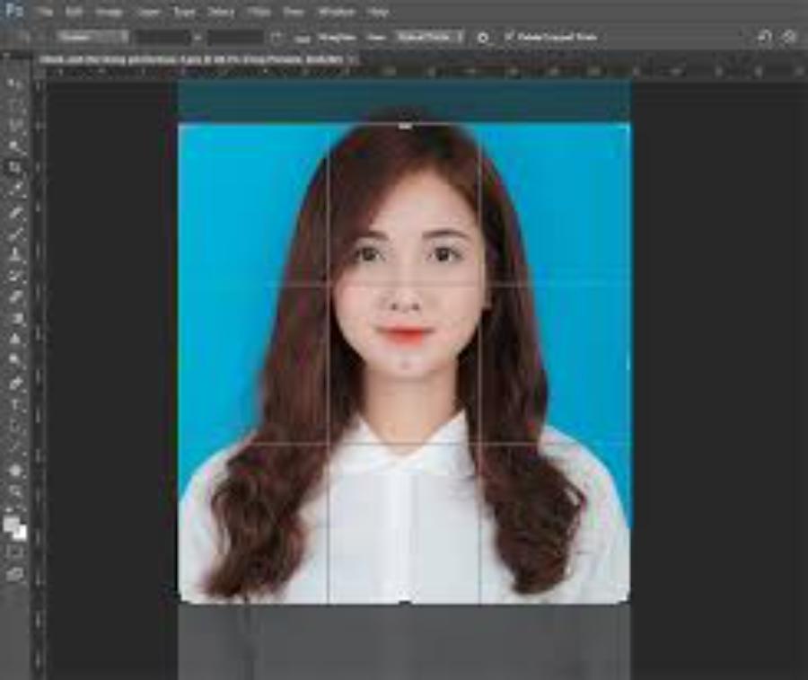Close the open document tab
808x680 pixels.
(353, 60)
